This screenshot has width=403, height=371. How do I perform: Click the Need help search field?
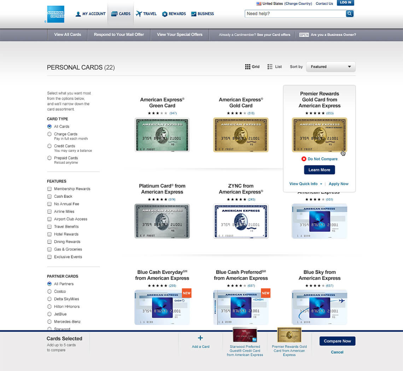295,14
